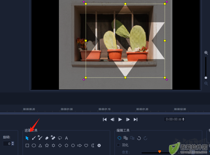Choose the ellipse mask shape
Viewport: 210px width, 155px height.
pos(34,145)
